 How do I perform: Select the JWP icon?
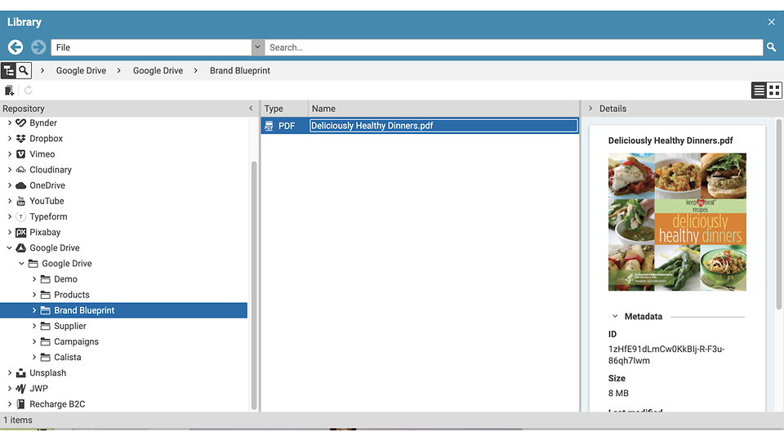click(x=20, y=389)
